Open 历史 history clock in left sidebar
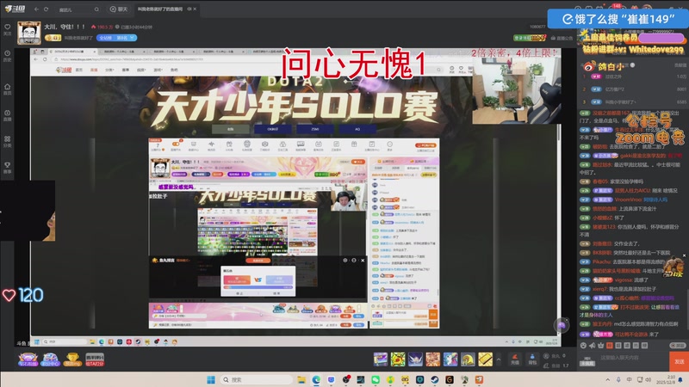The width and height of the screenshot is (689, 387). (x=7, y=56)
